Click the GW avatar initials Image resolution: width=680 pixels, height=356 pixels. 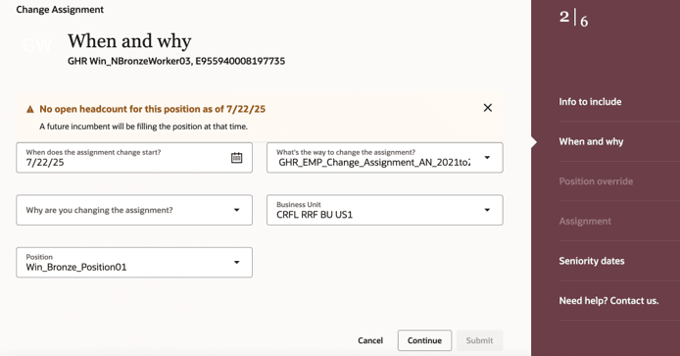click(37, 45)
